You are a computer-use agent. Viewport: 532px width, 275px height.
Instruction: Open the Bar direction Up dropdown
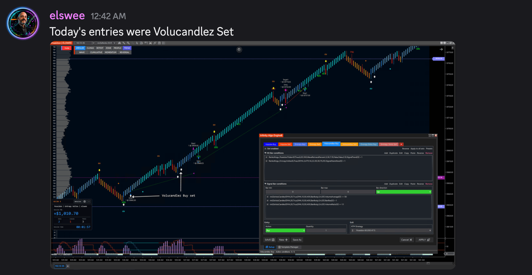[x=404, y=192]
